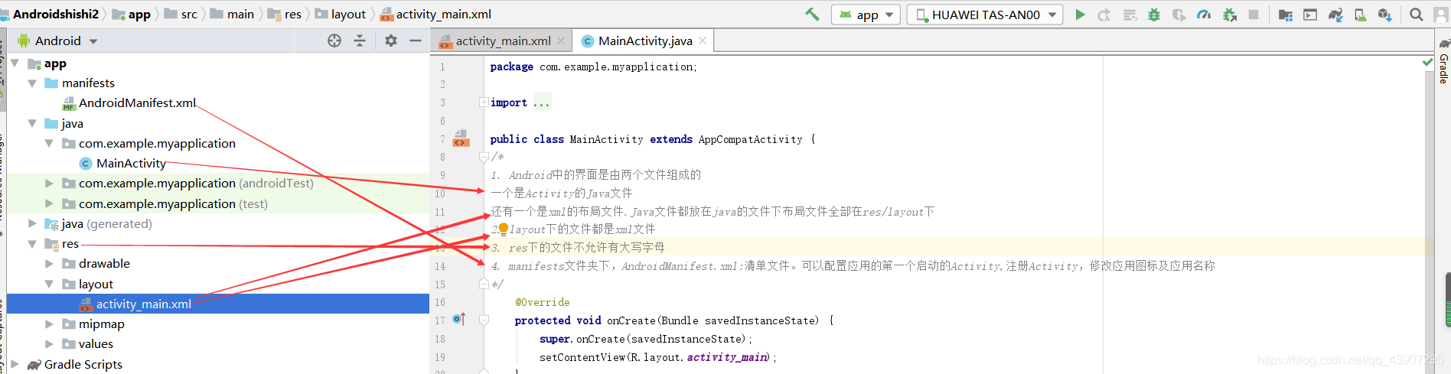Fold the onCreate method at line 17
The image size is (1451, 374).
click(x=484, y=320)
